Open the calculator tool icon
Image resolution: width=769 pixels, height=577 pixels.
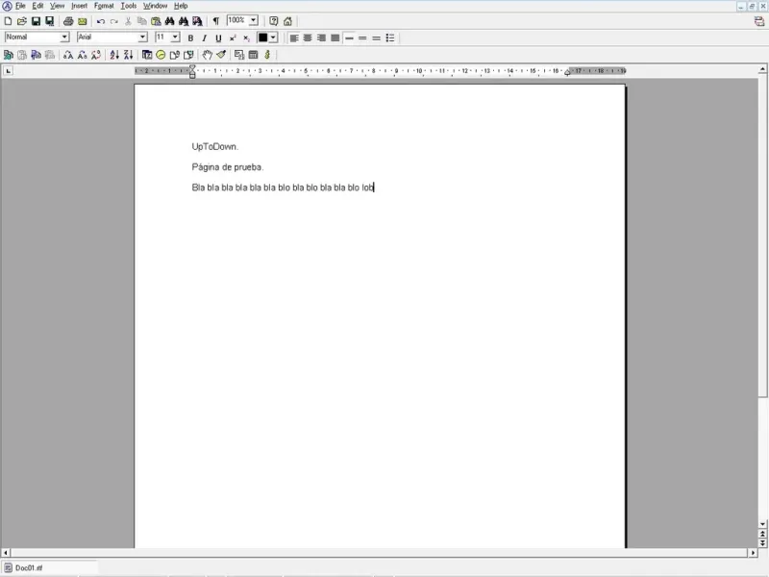pos(254,55)
